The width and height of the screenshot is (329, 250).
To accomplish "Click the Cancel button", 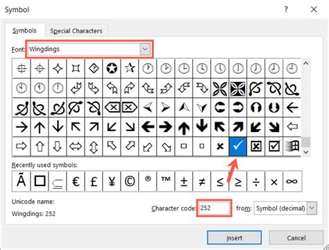I will tap(296, 237).
